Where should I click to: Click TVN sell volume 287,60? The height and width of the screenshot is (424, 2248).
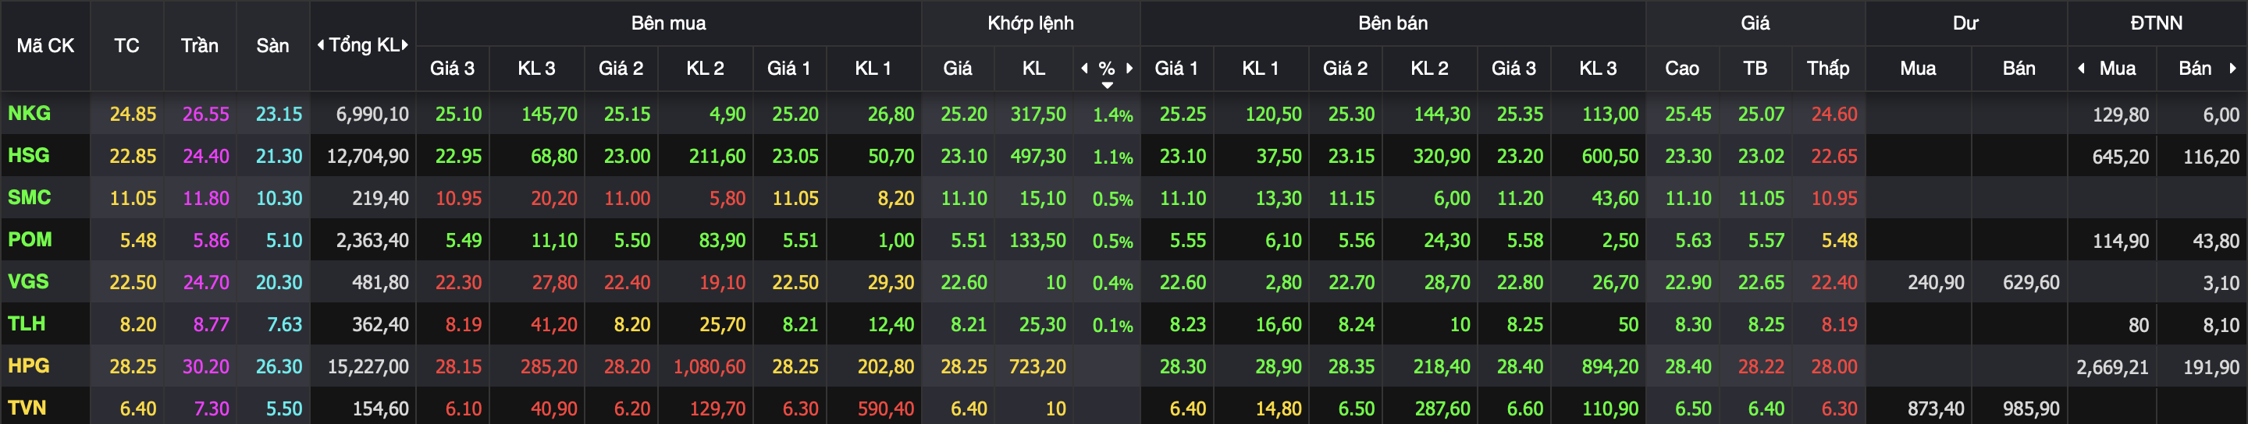tap(1442, 408)
